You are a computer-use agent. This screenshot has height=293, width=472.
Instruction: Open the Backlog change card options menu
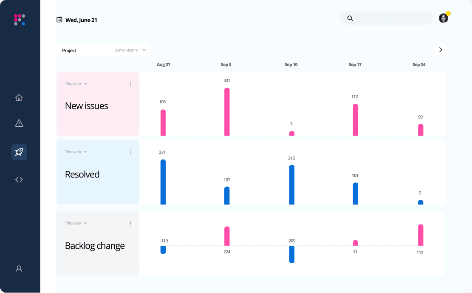coord(130,223)
